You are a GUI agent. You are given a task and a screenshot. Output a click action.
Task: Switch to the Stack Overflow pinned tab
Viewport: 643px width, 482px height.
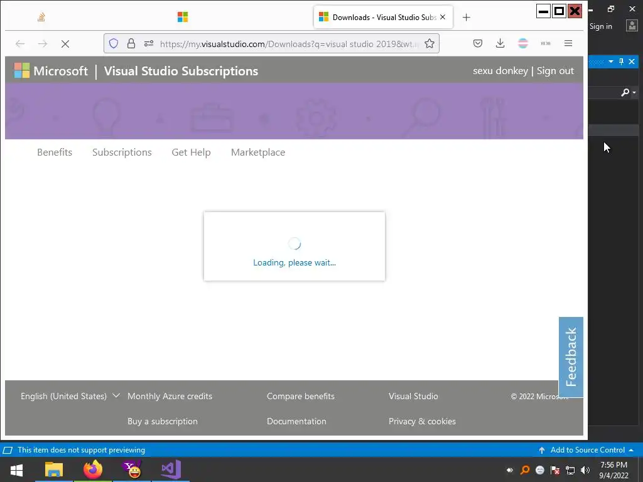41,17
